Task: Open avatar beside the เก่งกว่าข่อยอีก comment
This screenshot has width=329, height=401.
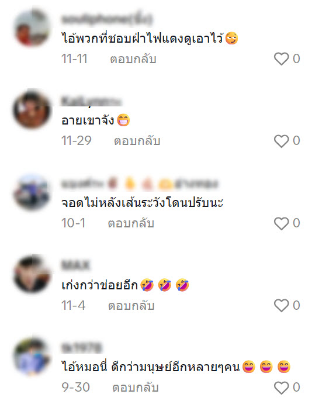Action: (x=32, y=274)
